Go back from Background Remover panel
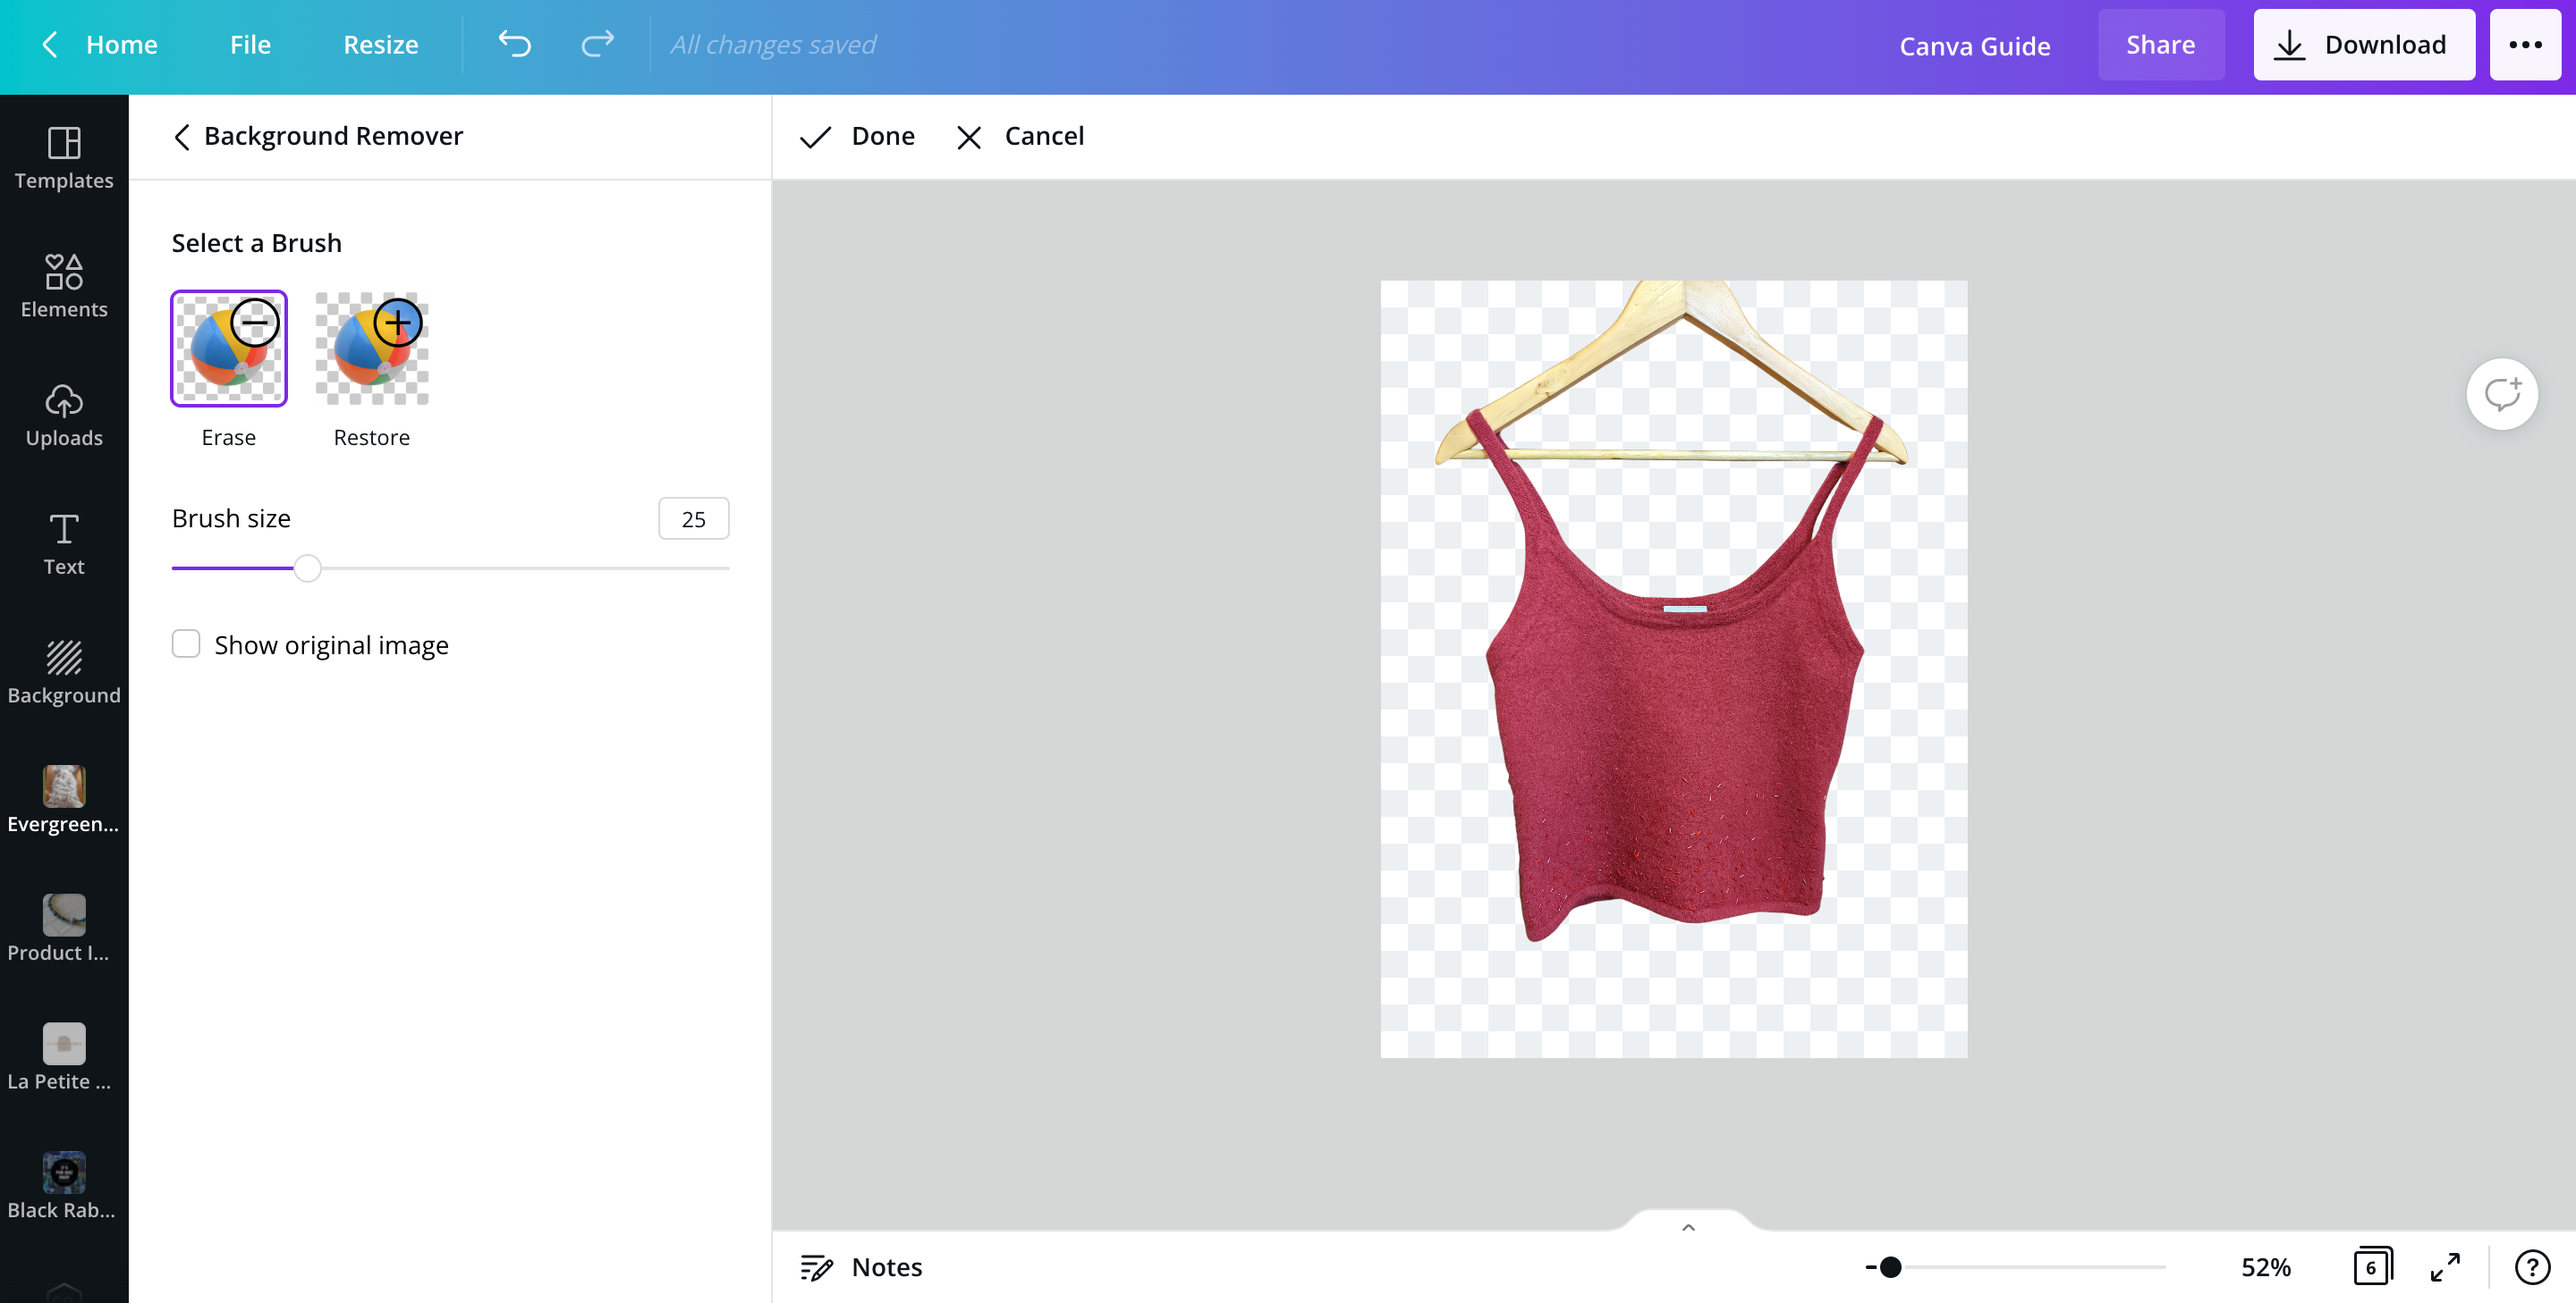Viewport: 2576px width, 1303px height. tap(182, 137)
